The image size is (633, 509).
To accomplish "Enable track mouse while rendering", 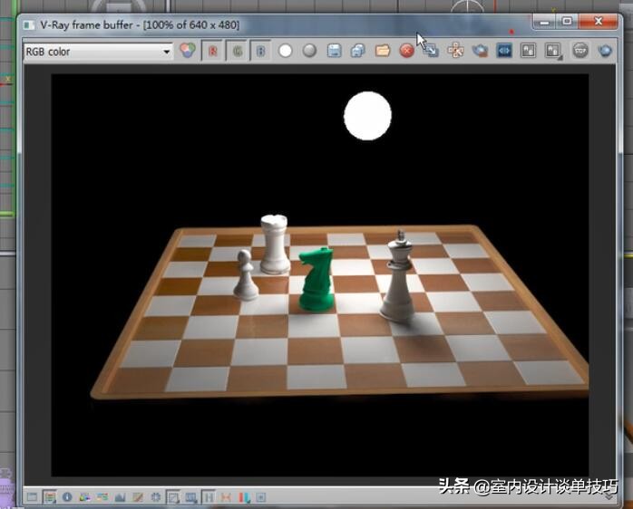I will (x=455, y=51).
